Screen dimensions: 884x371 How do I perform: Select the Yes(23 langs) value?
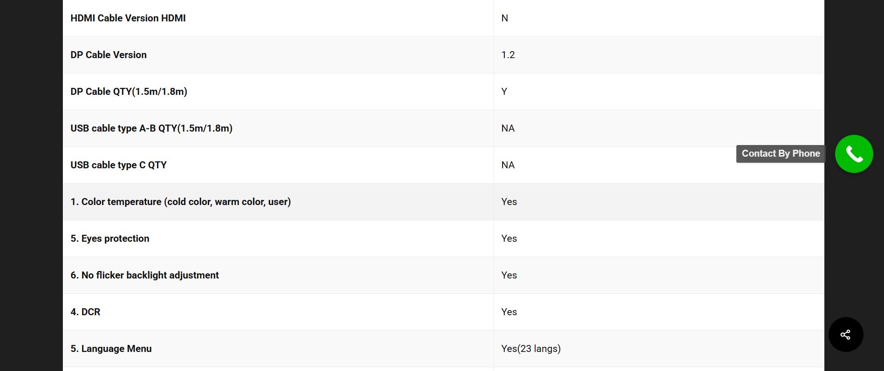pos(531,349)
